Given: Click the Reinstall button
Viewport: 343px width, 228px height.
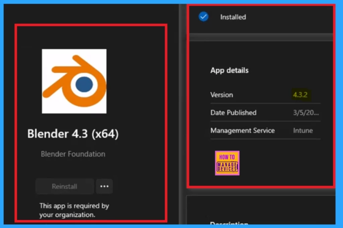Looking at the screenshot, I should coord(65,186).
